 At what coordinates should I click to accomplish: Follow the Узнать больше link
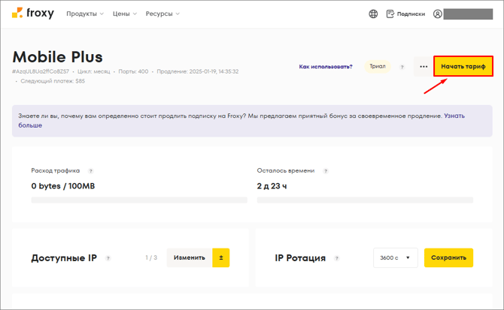pyautogui.click(x=454, y=116)
